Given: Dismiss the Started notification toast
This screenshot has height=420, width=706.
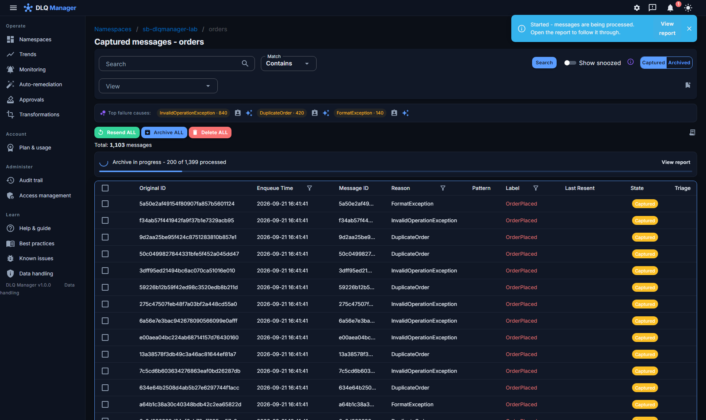Looking at the screenshot, I should coord(689,29).
